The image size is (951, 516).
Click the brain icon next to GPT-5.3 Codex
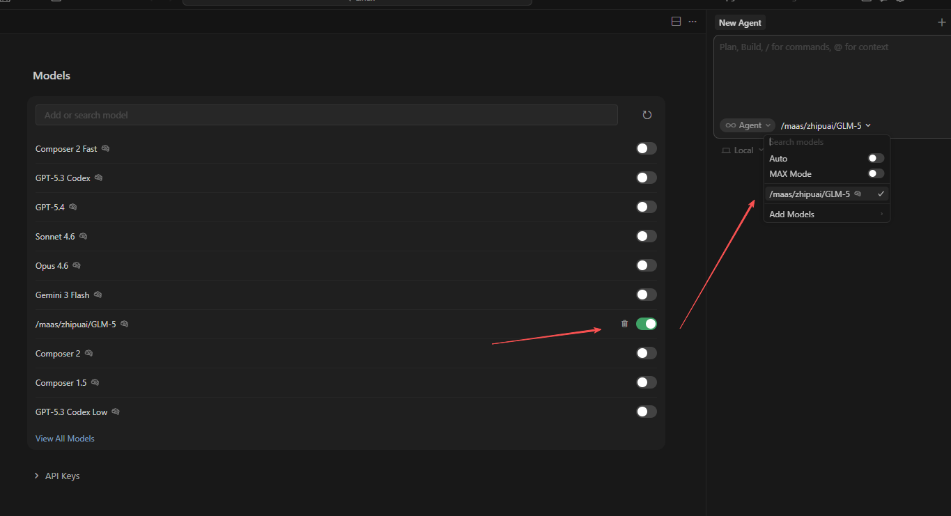point(98,178)
